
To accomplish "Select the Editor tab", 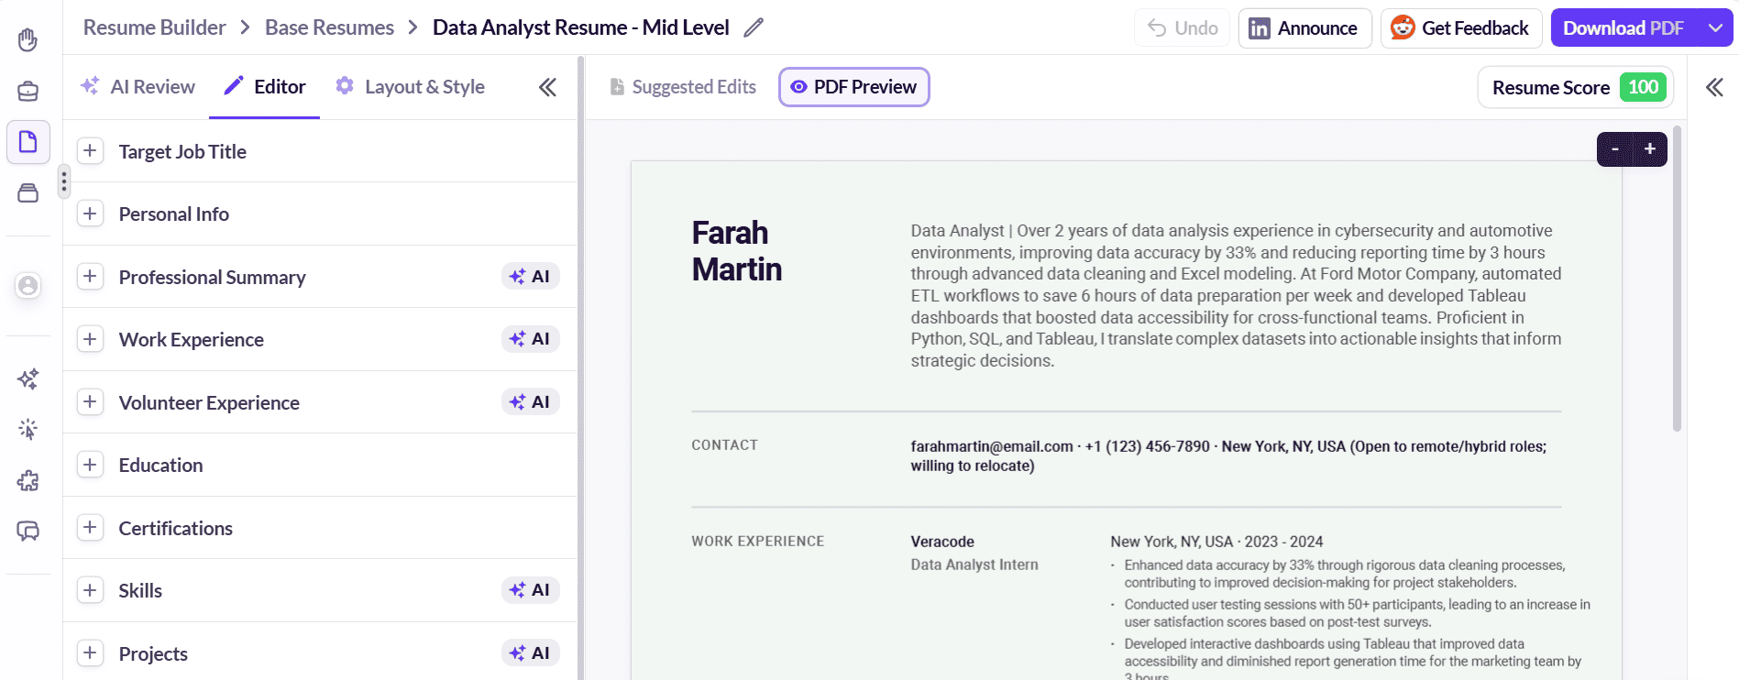I will pyautogui.click(x=265, y=87).
